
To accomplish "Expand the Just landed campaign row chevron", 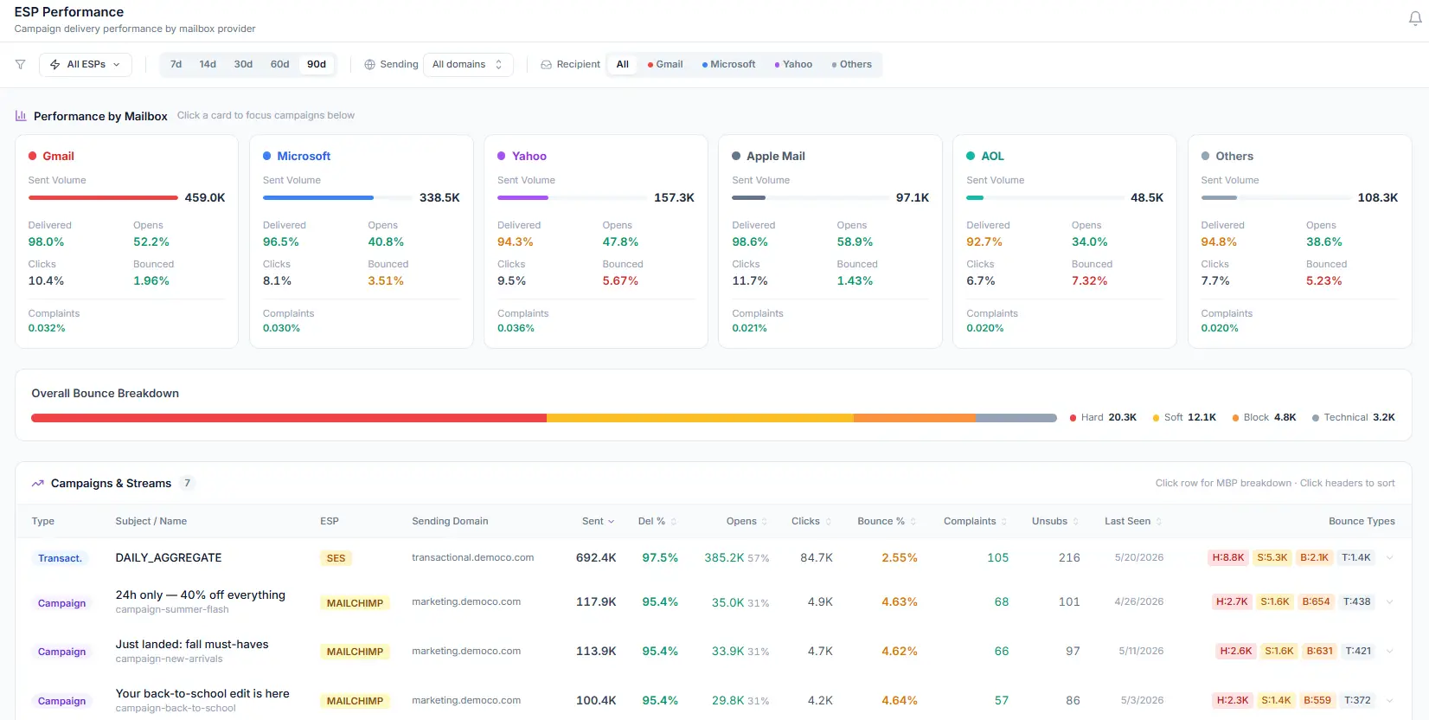I will click(1390, 651).
